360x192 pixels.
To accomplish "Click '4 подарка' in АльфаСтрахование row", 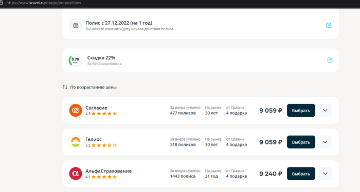I will pos(237,176).
